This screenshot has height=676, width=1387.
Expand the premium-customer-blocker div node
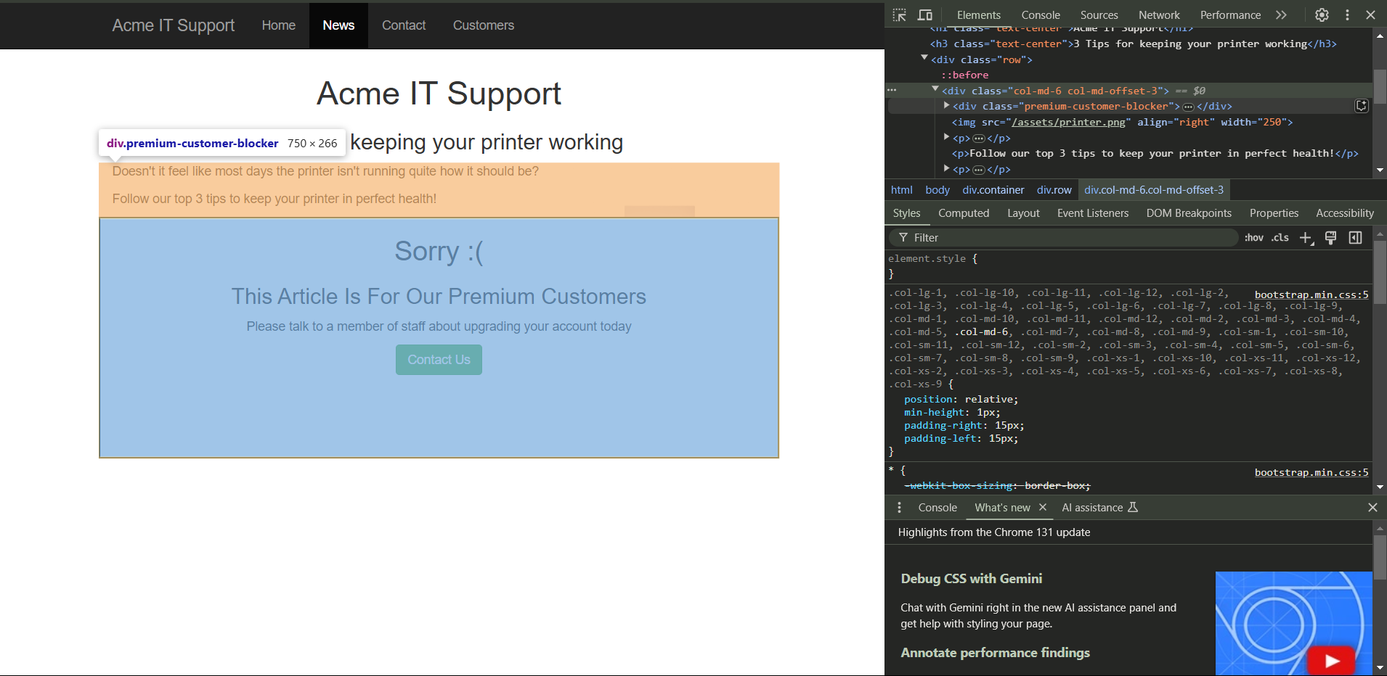(x=946, y=106)
